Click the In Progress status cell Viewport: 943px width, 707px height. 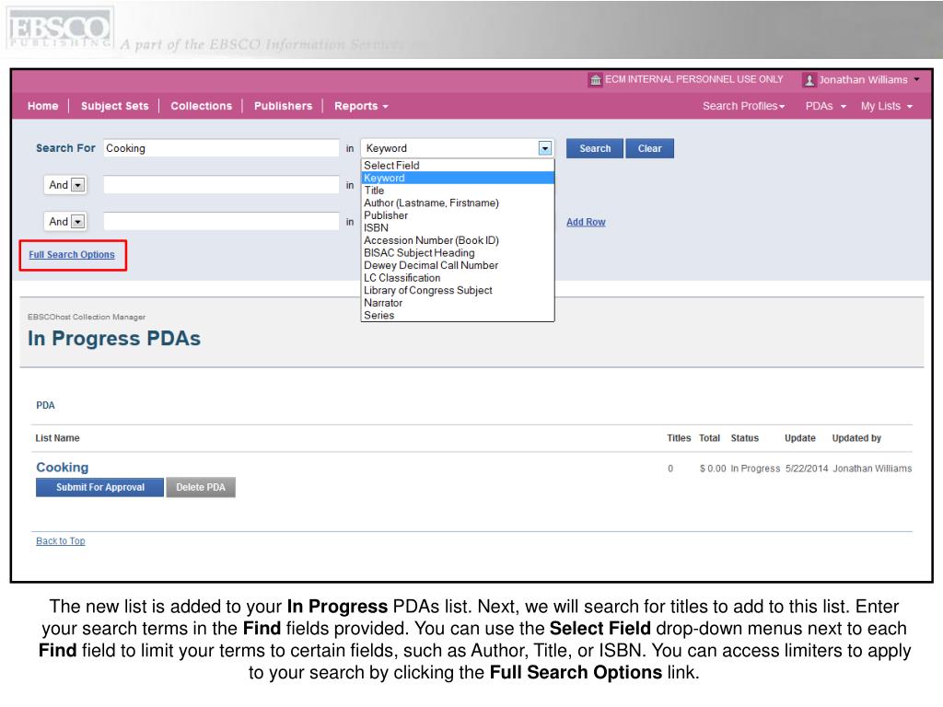(x=755, y=469)
